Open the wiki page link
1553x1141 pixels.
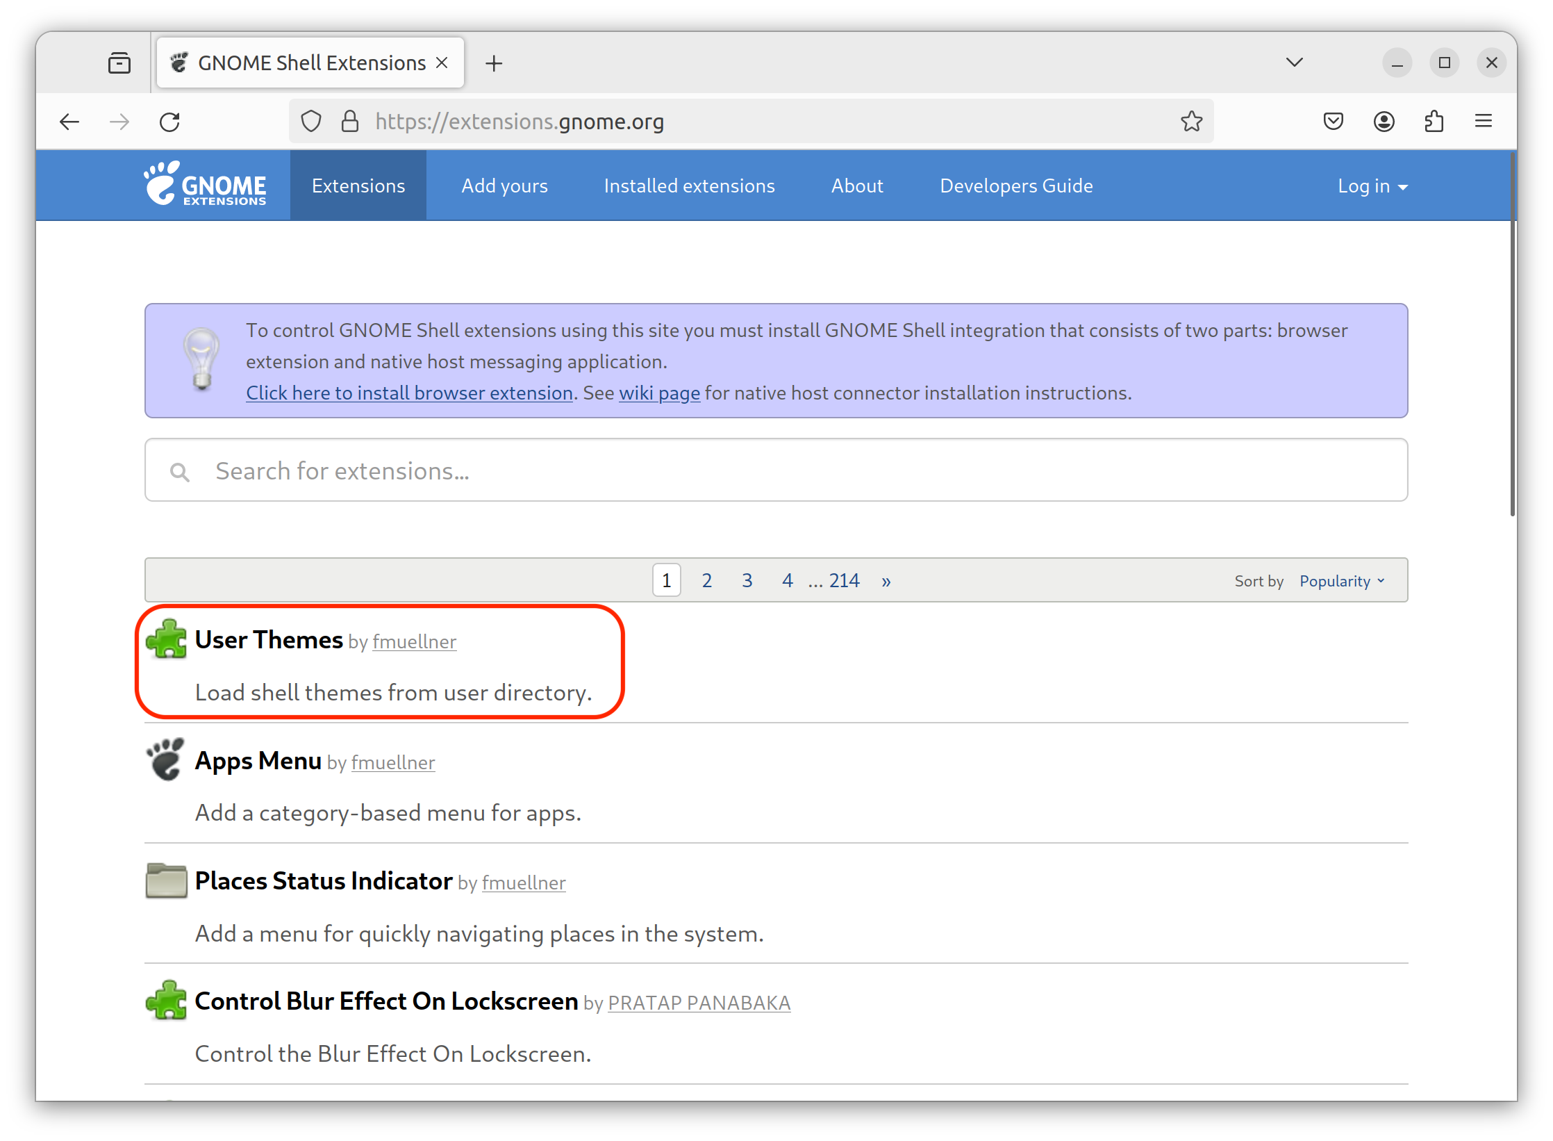(659, 393)
